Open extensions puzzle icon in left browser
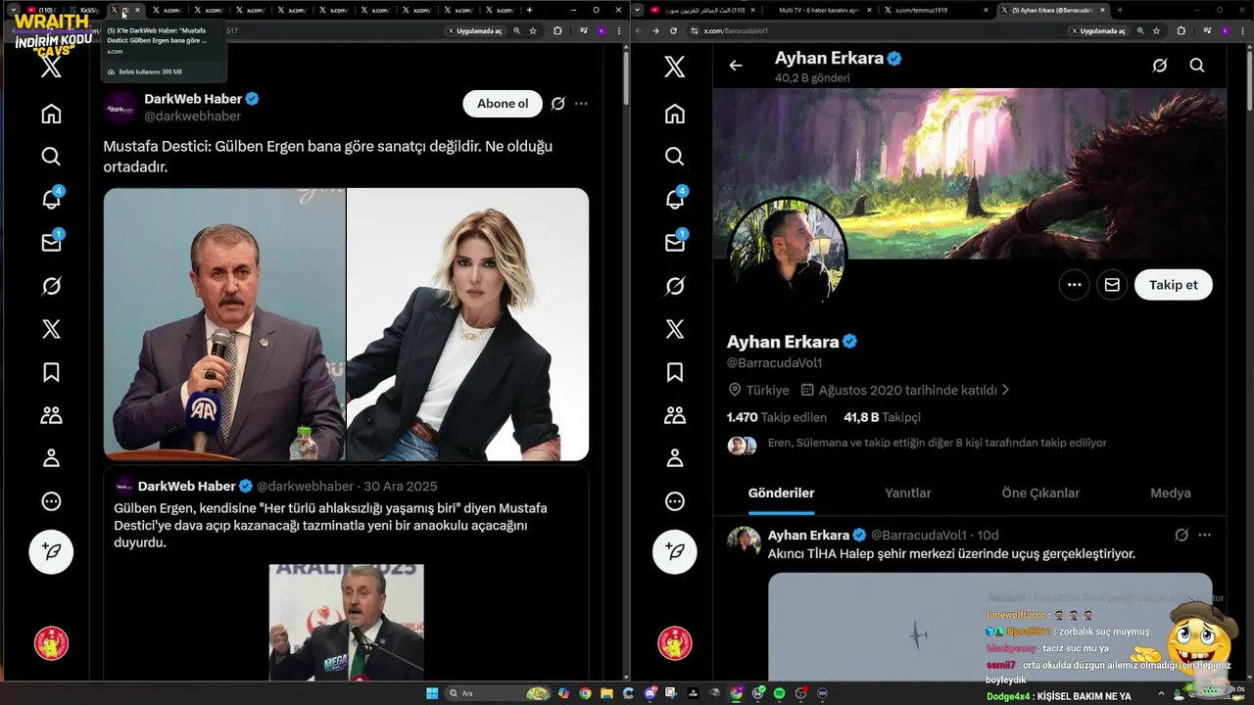1254x705 pixels. [557, 30]
